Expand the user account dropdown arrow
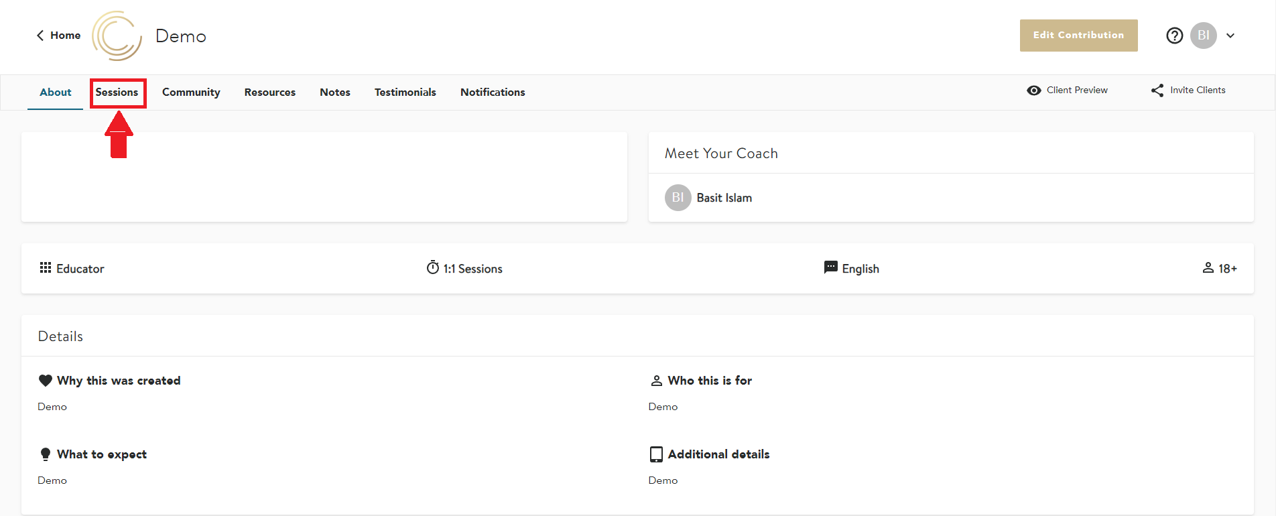This screenshot has width=1276, height=516. click(1230, 36)
